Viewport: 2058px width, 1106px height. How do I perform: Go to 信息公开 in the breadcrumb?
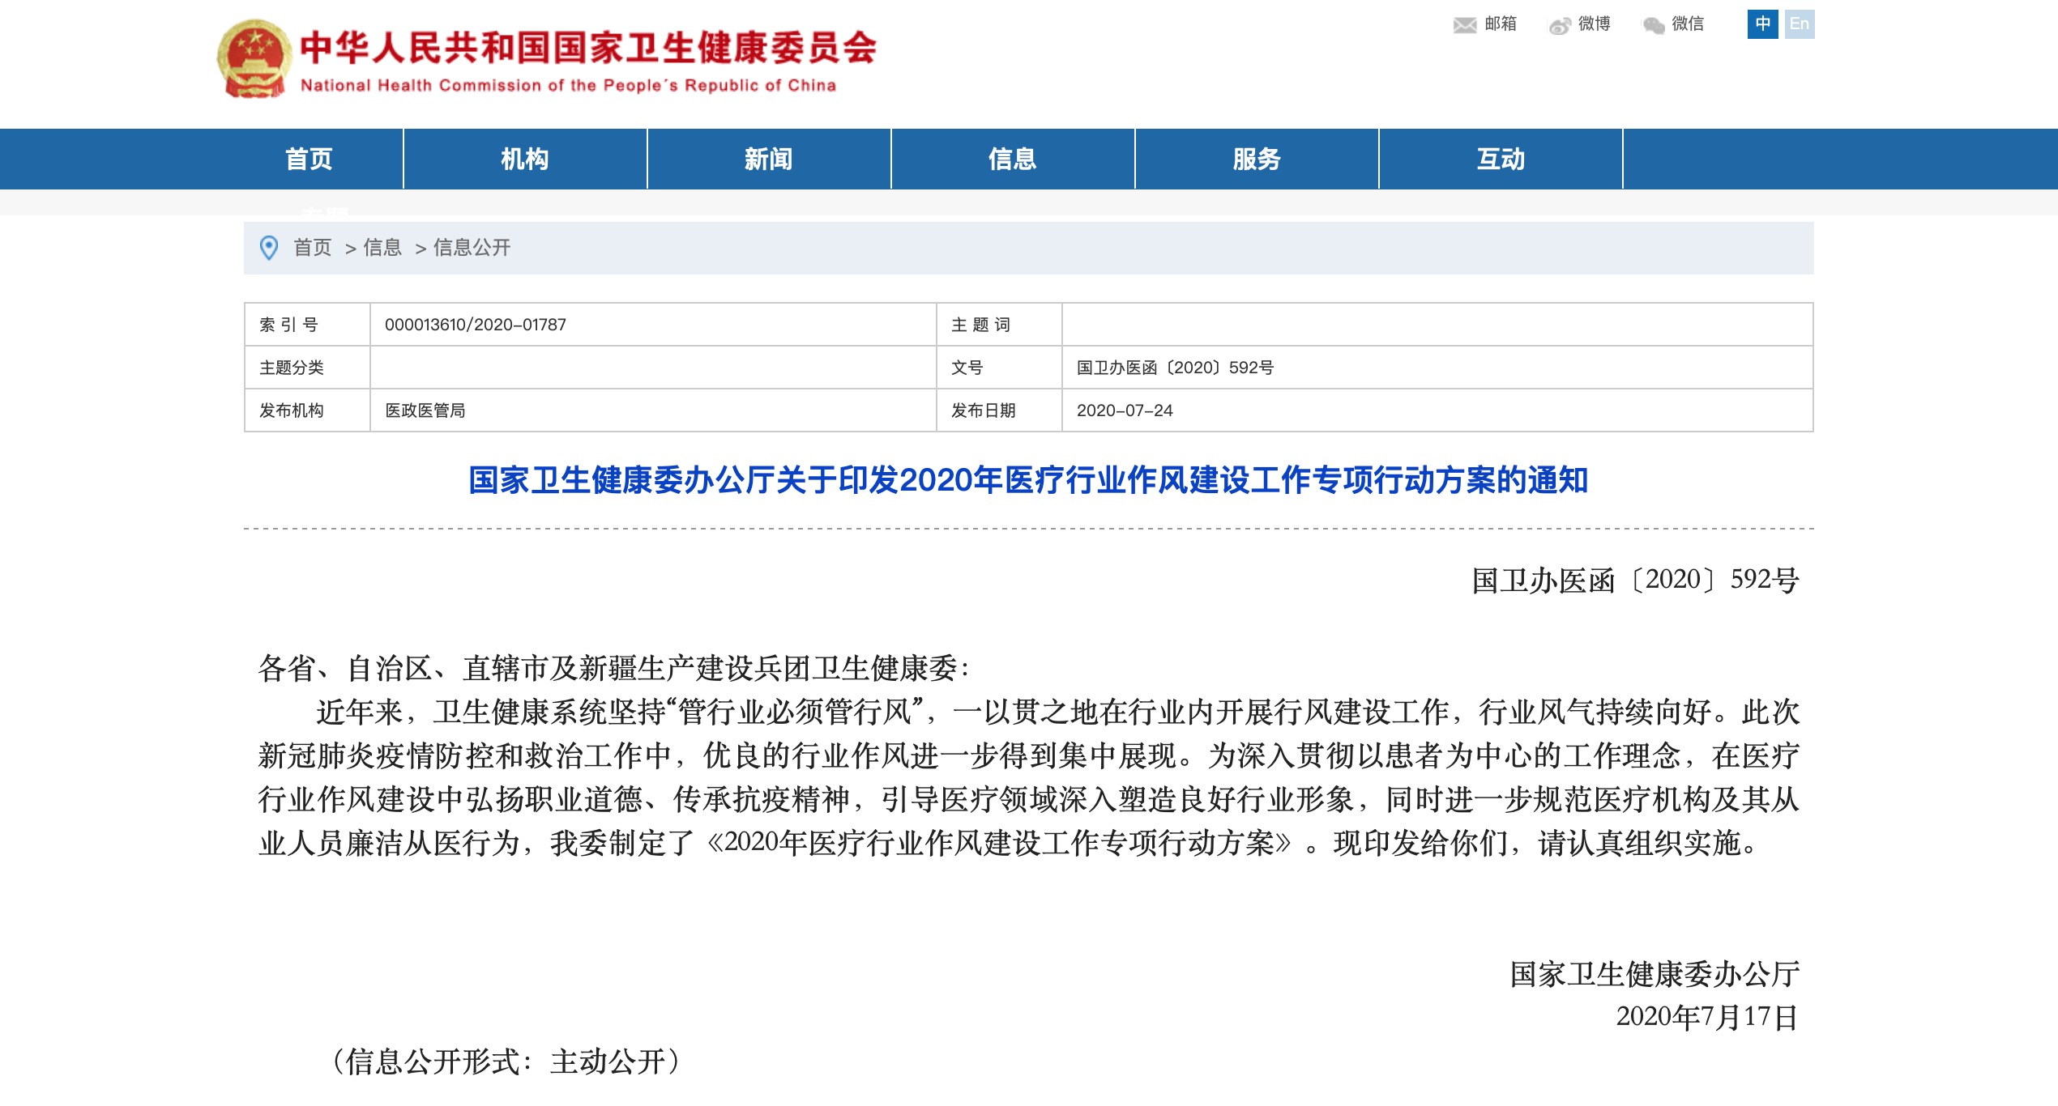[472, 248]
